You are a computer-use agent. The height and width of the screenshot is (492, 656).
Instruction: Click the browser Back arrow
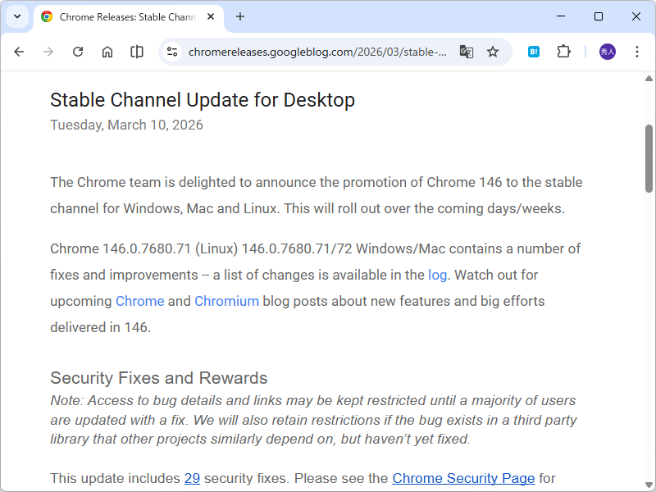[19, 52]
